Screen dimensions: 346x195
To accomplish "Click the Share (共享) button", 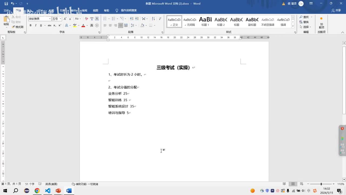I will (x=336, y=10).
